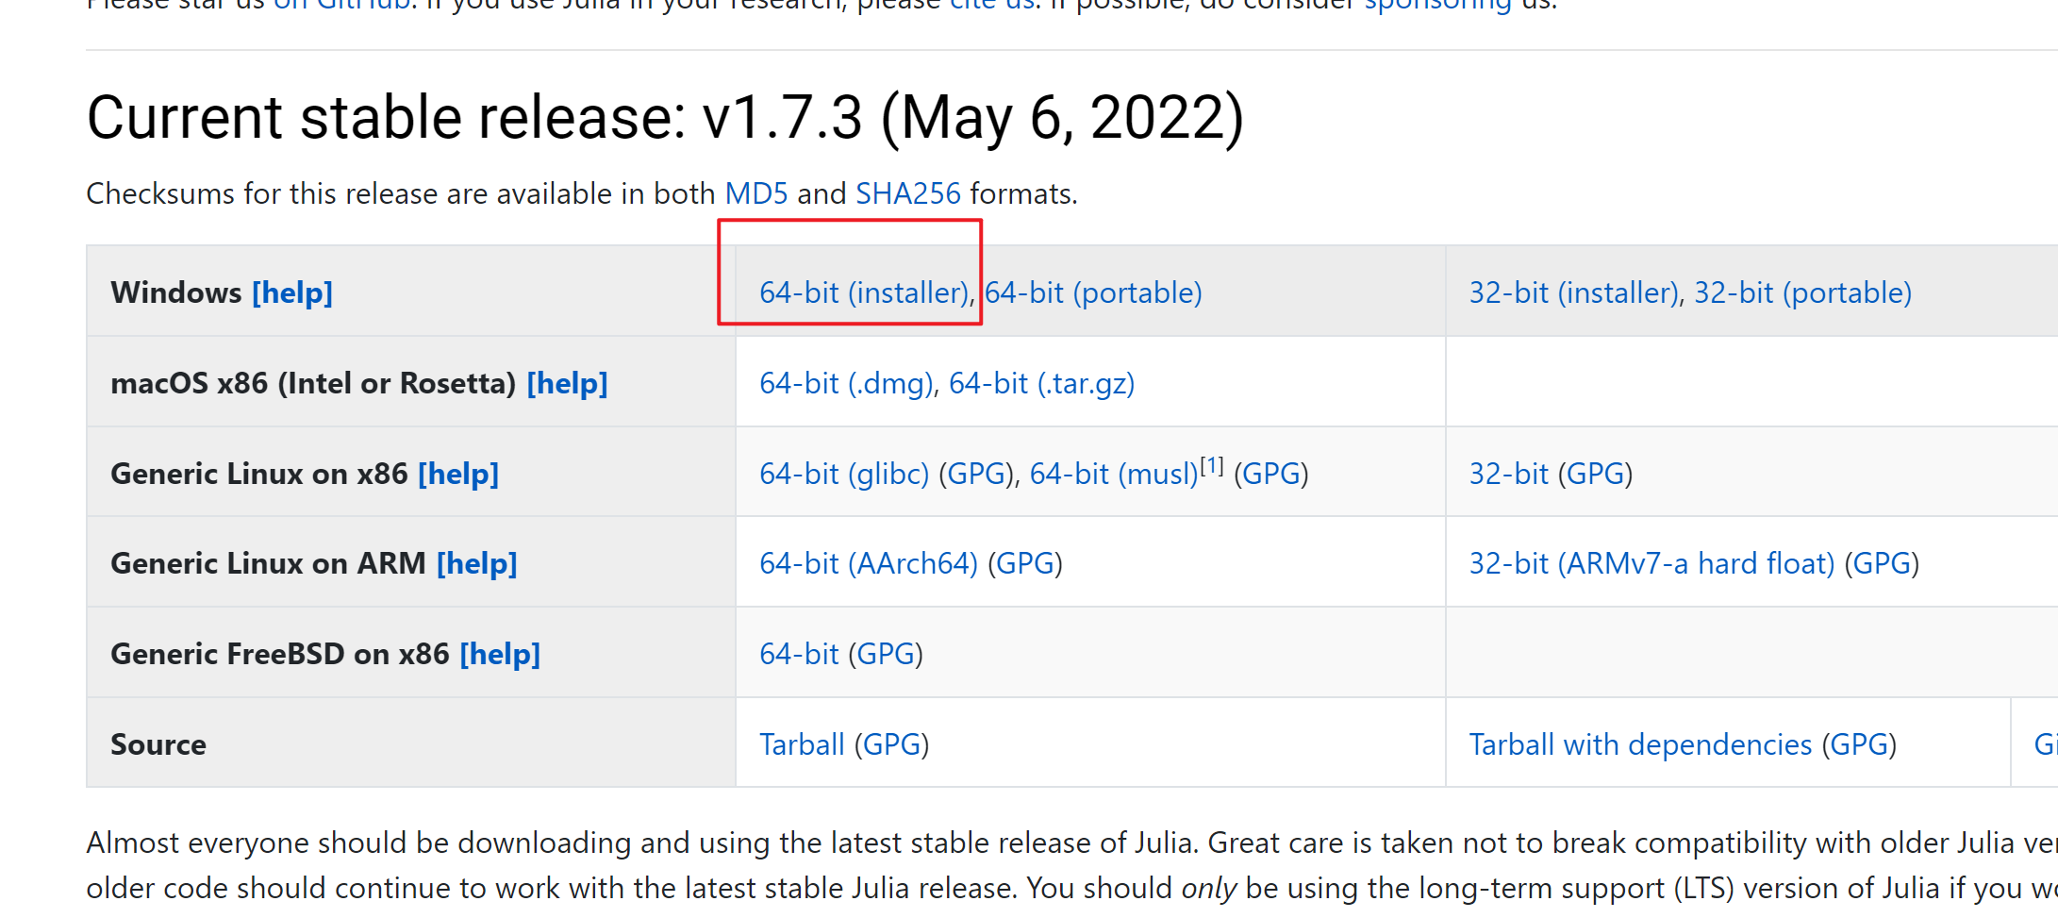Image resolution: width=2058 pixels, height=918 pixels.
Task: Click the 64-bit (AArch64) link
Action: pyautogui.click(x=868, y=563)
